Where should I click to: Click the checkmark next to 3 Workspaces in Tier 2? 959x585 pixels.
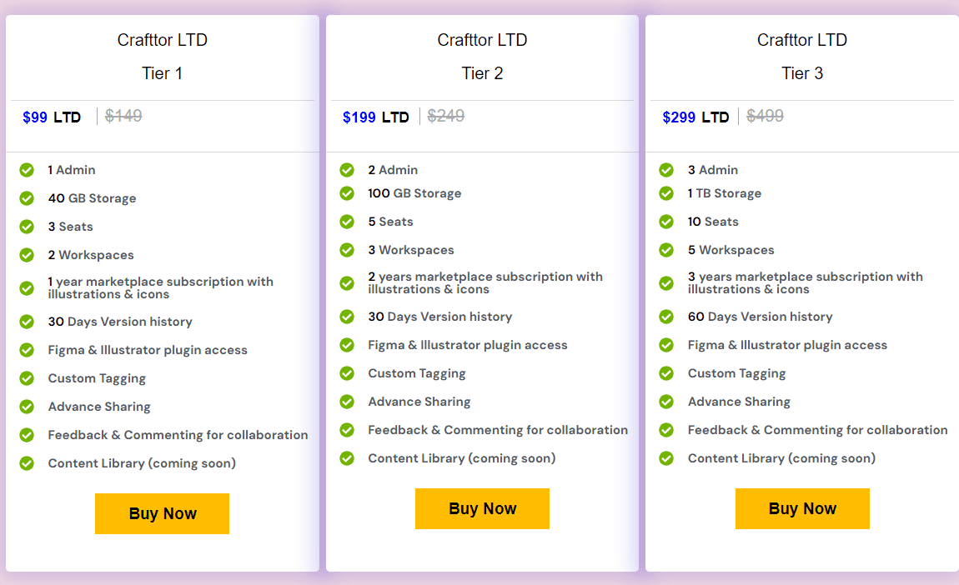tap(347, 249)
